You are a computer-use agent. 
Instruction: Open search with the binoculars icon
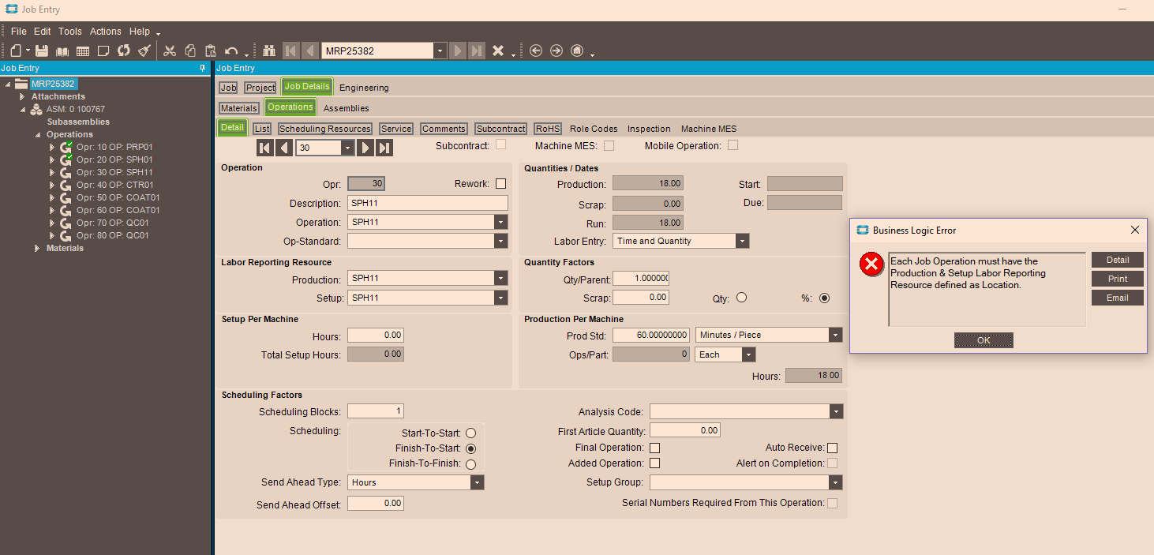click(x=269, y=51)
